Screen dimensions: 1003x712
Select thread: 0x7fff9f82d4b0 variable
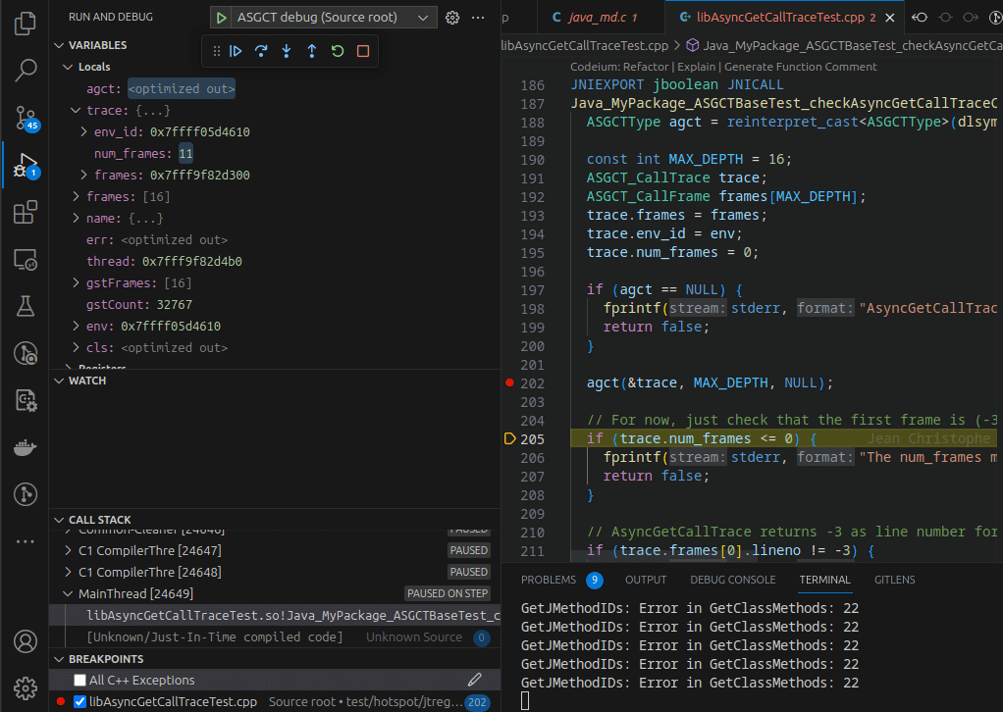pos(275,262)
